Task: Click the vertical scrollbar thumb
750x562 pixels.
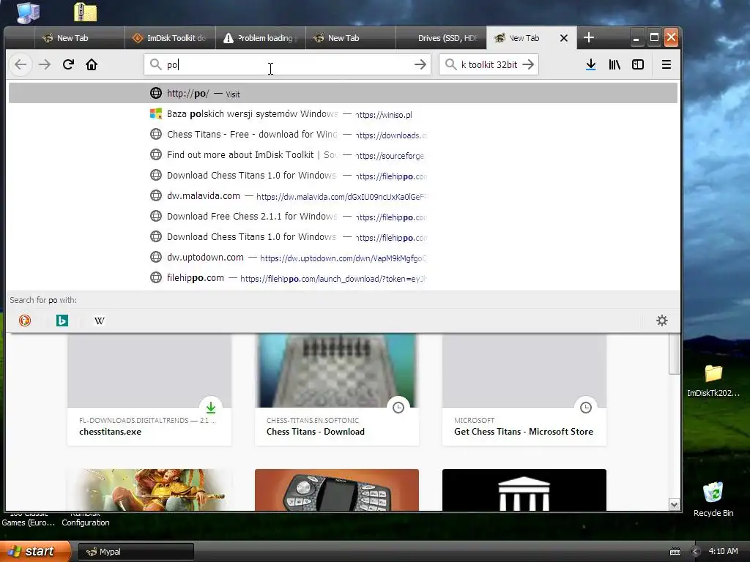Action: tap(675, 353)
